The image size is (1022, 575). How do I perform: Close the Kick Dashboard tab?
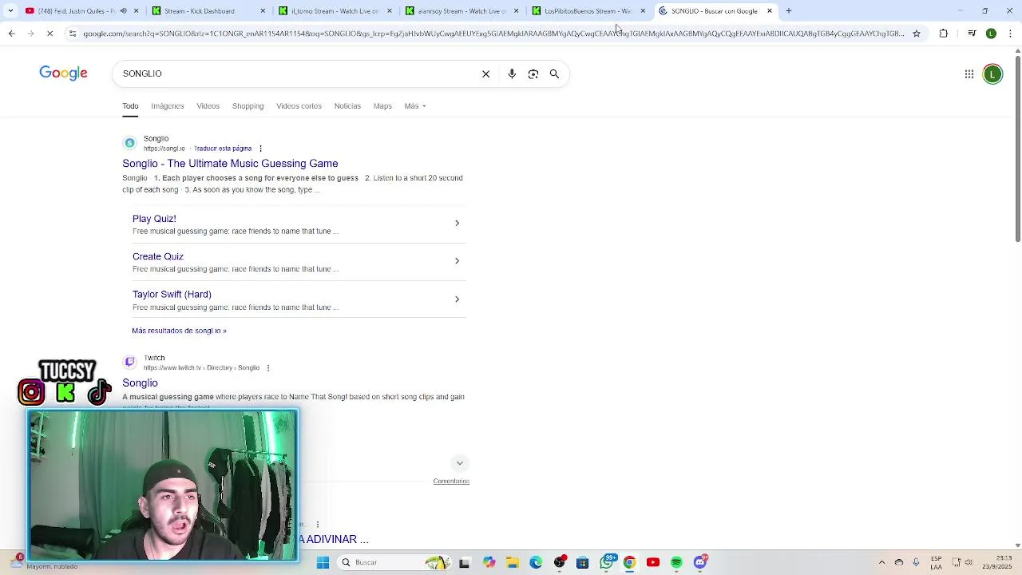tap(263, 11)
